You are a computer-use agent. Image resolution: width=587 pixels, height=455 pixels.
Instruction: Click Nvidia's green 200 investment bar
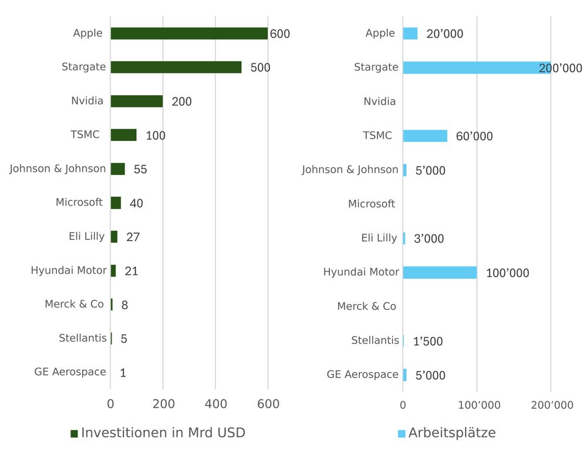(x=136, y=101)
